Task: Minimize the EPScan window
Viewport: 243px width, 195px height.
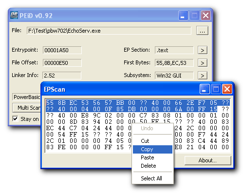Action: click(x=205, y=89)
